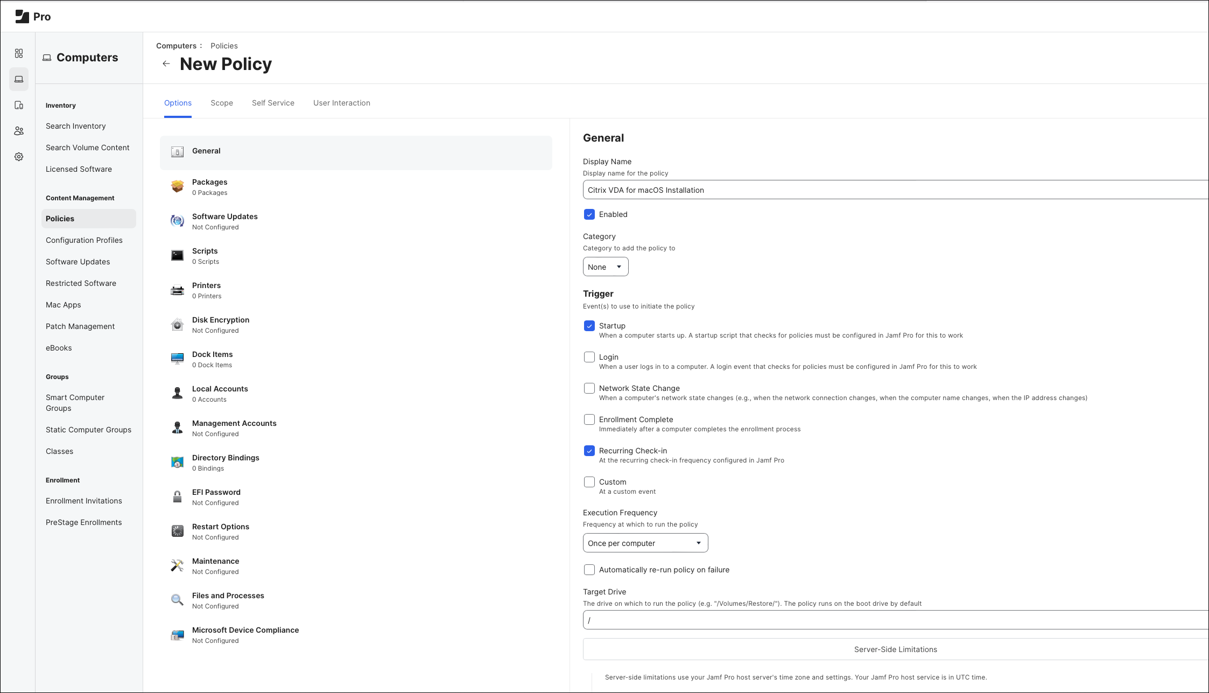Uncheck the Enabled checkbox
The width and height of the screenshot is (1209, 693).
[x=589, y=214]
